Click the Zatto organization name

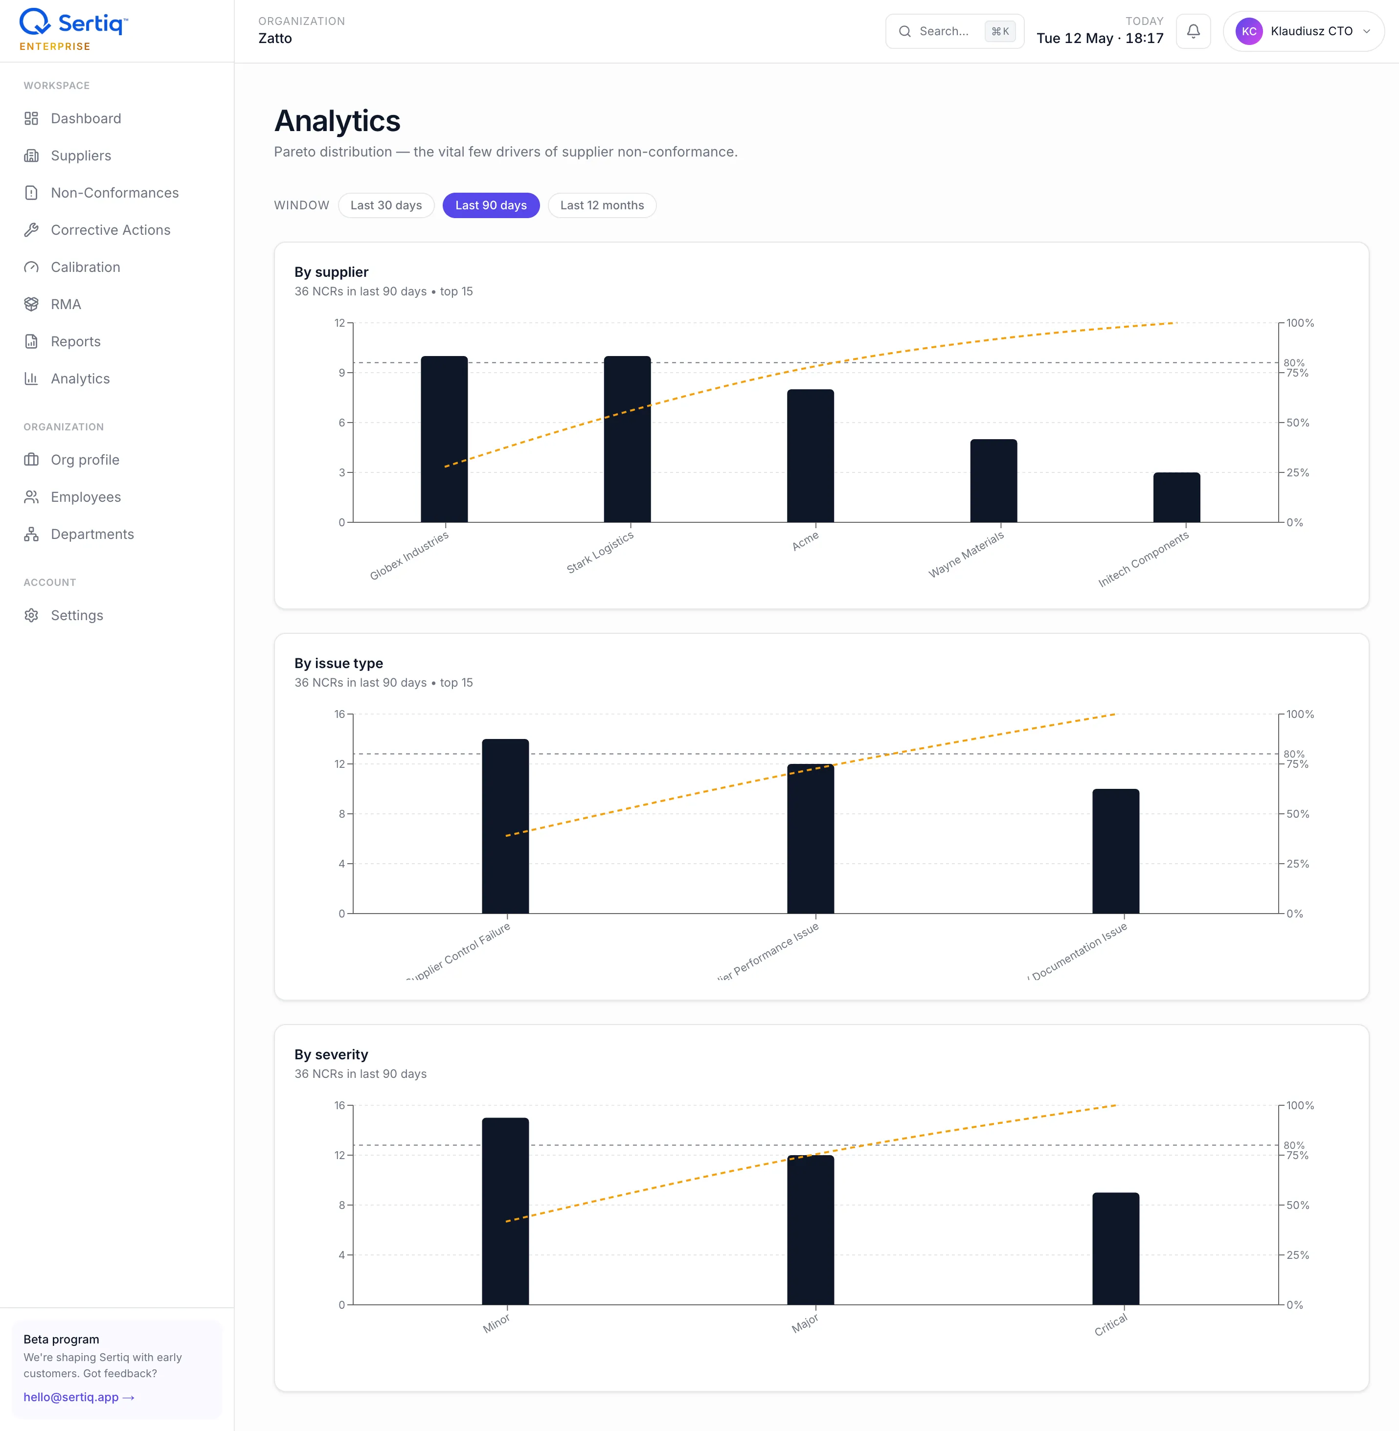click(275, 38)
